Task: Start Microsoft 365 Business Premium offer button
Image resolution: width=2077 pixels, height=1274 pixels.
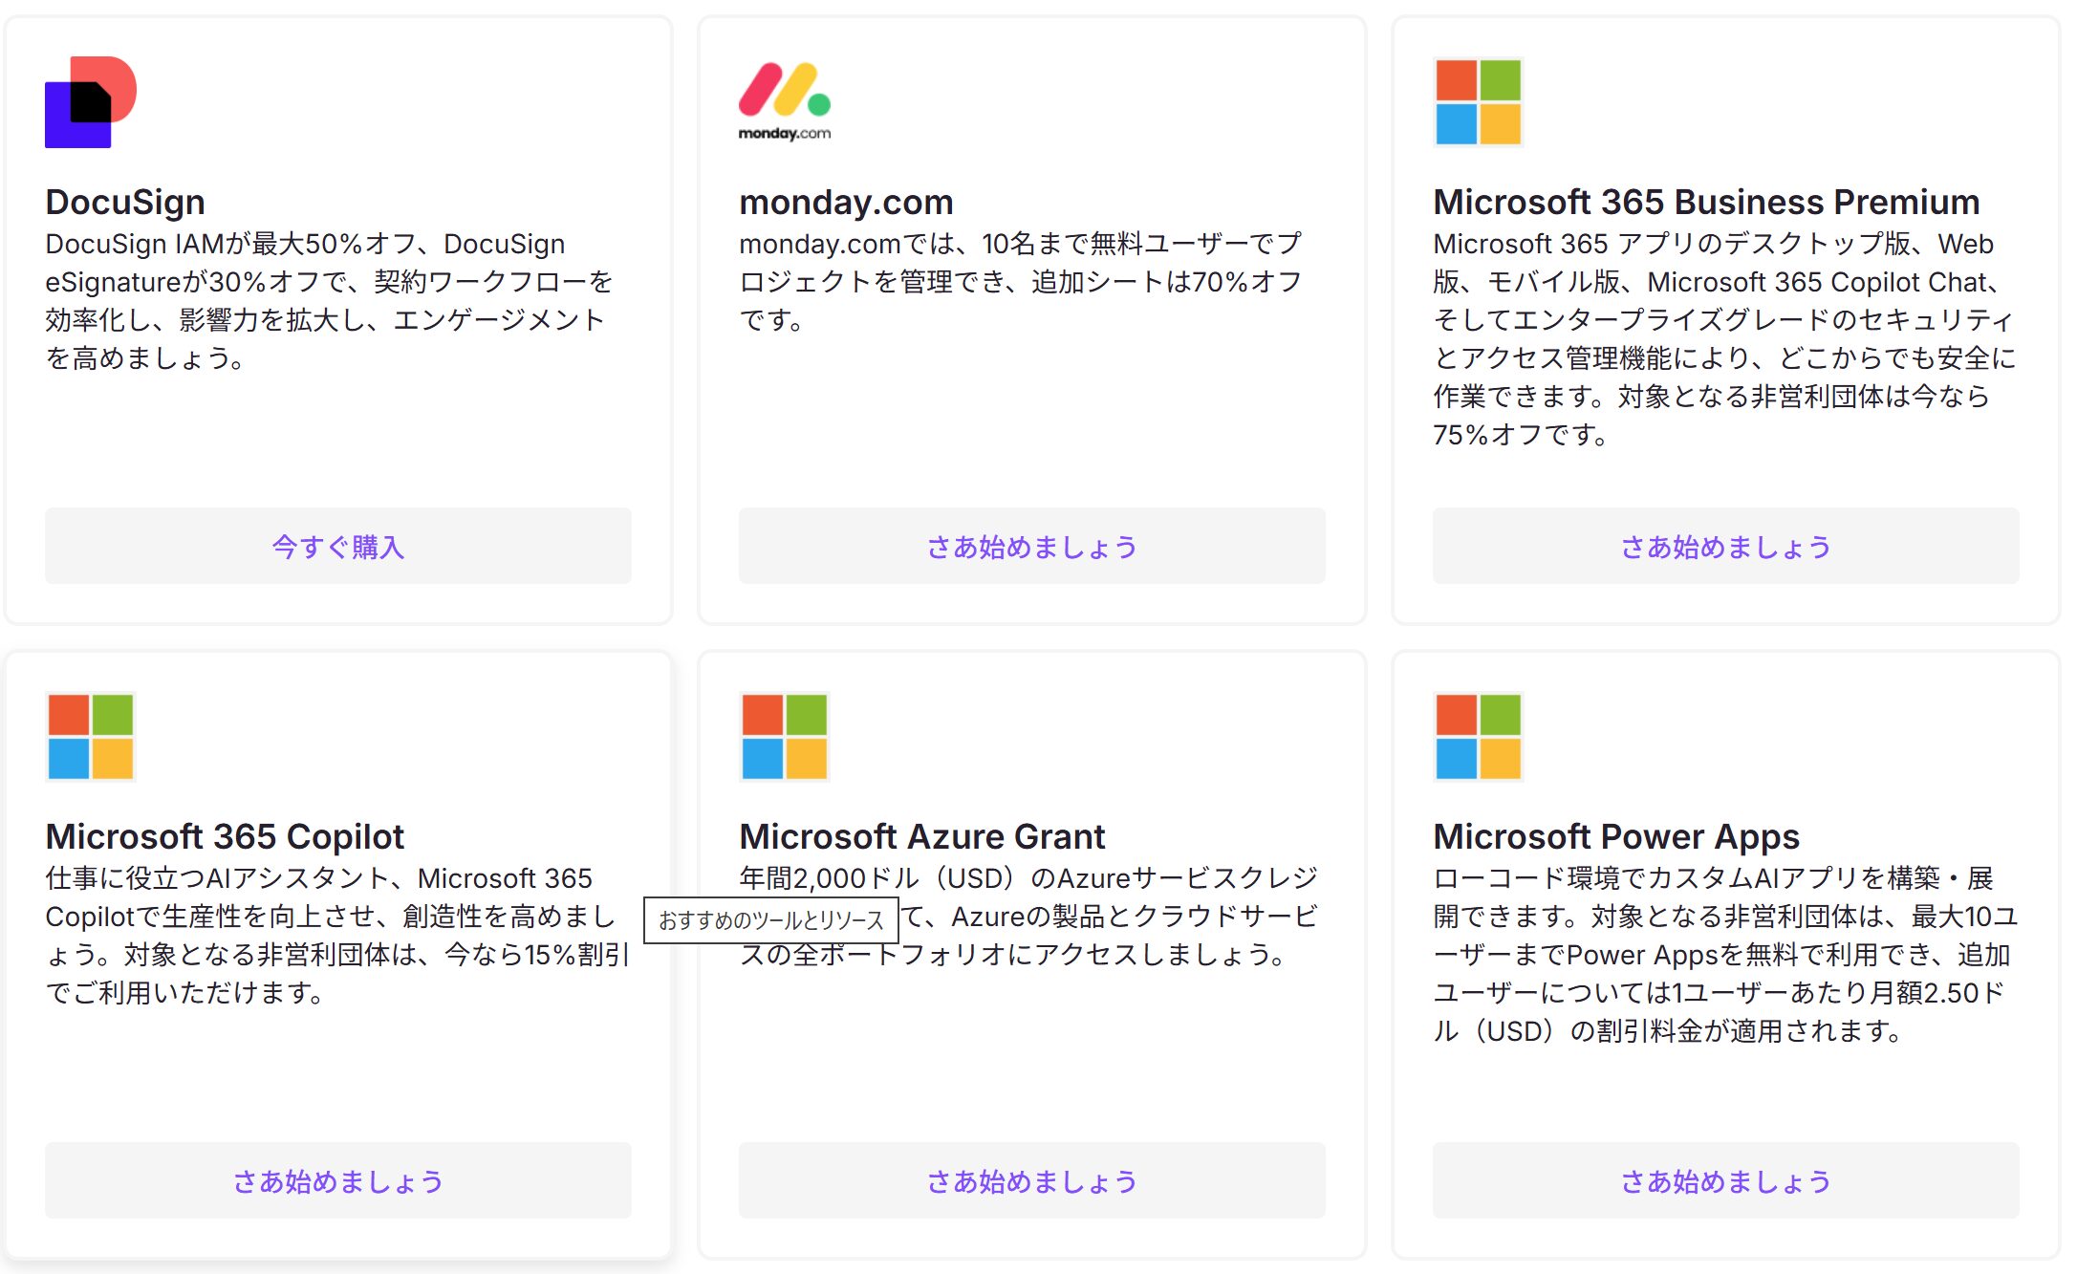Action: [x=1725, y=547]
